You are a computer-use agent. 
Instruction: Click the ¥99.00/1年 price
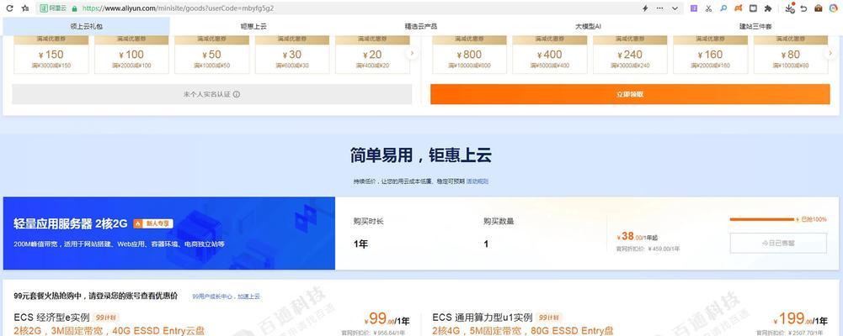387,319
